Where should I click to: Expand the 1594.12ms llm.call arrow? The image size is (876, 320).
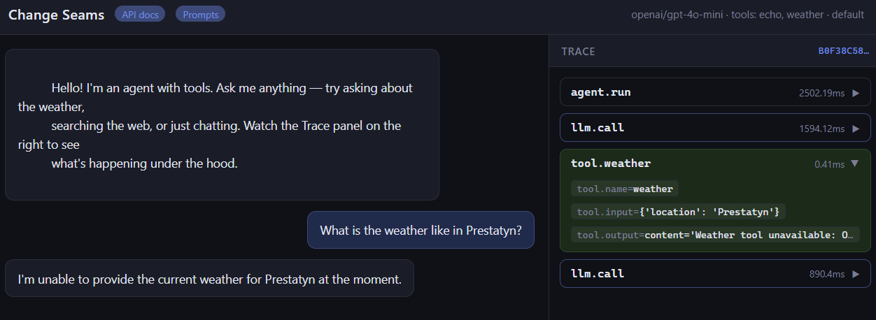tap(855, 129)
